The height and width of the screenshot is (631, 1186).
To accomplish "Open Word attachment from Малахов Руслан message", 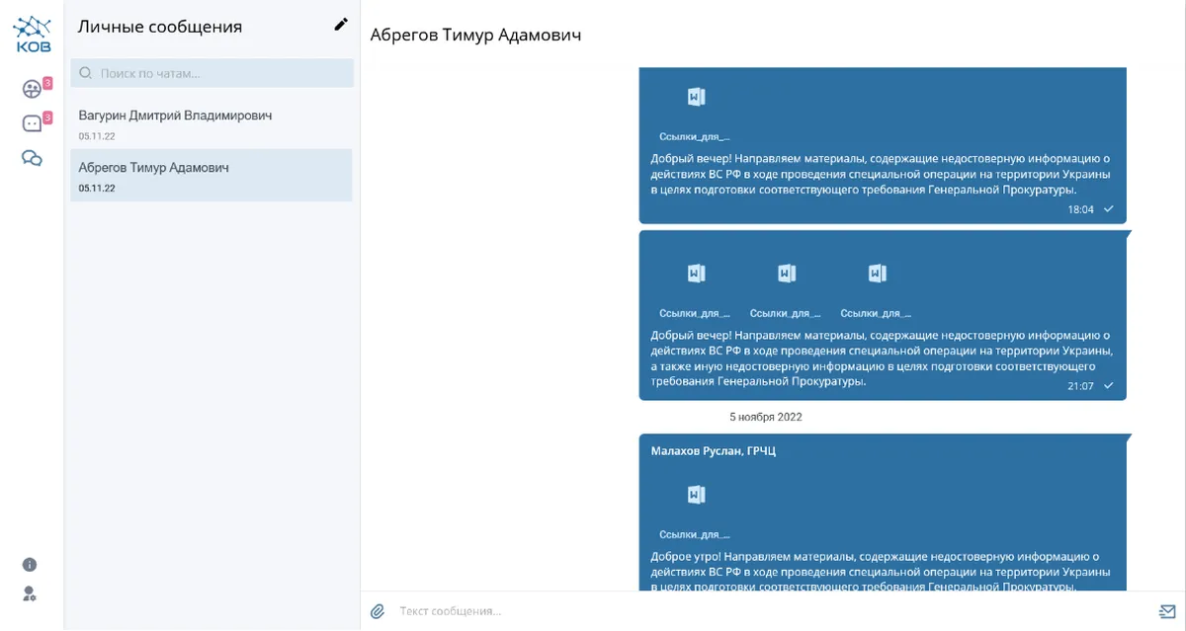I will click(696, 495).
